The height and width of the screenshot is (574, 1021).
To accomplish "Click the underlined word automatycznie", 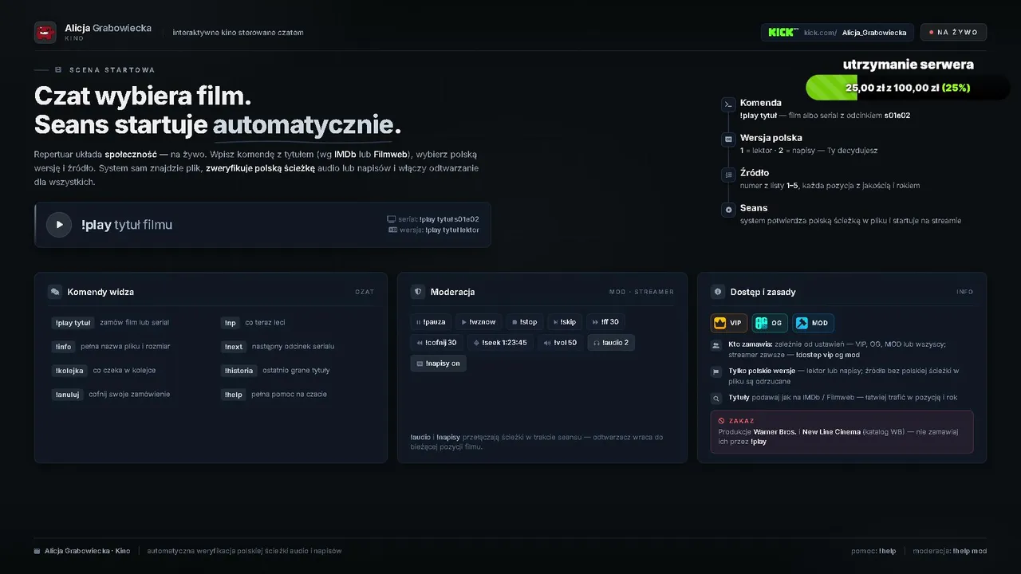I will (303, 125).
